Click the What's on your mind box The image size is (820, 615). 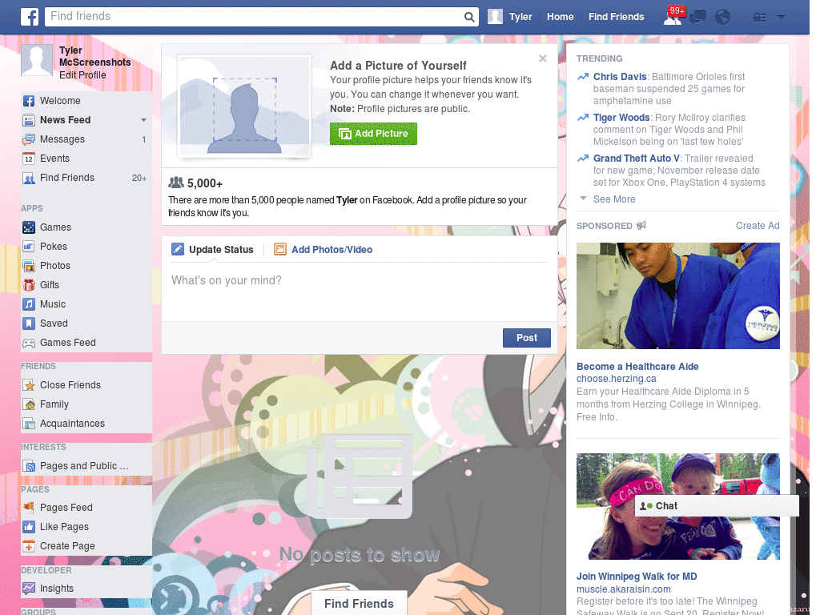point(360,292)
